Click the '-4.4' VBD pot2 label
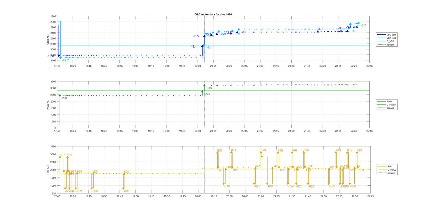Image resolution: width=439 pixels, height=217 pixels. click(x=209, y=47)
